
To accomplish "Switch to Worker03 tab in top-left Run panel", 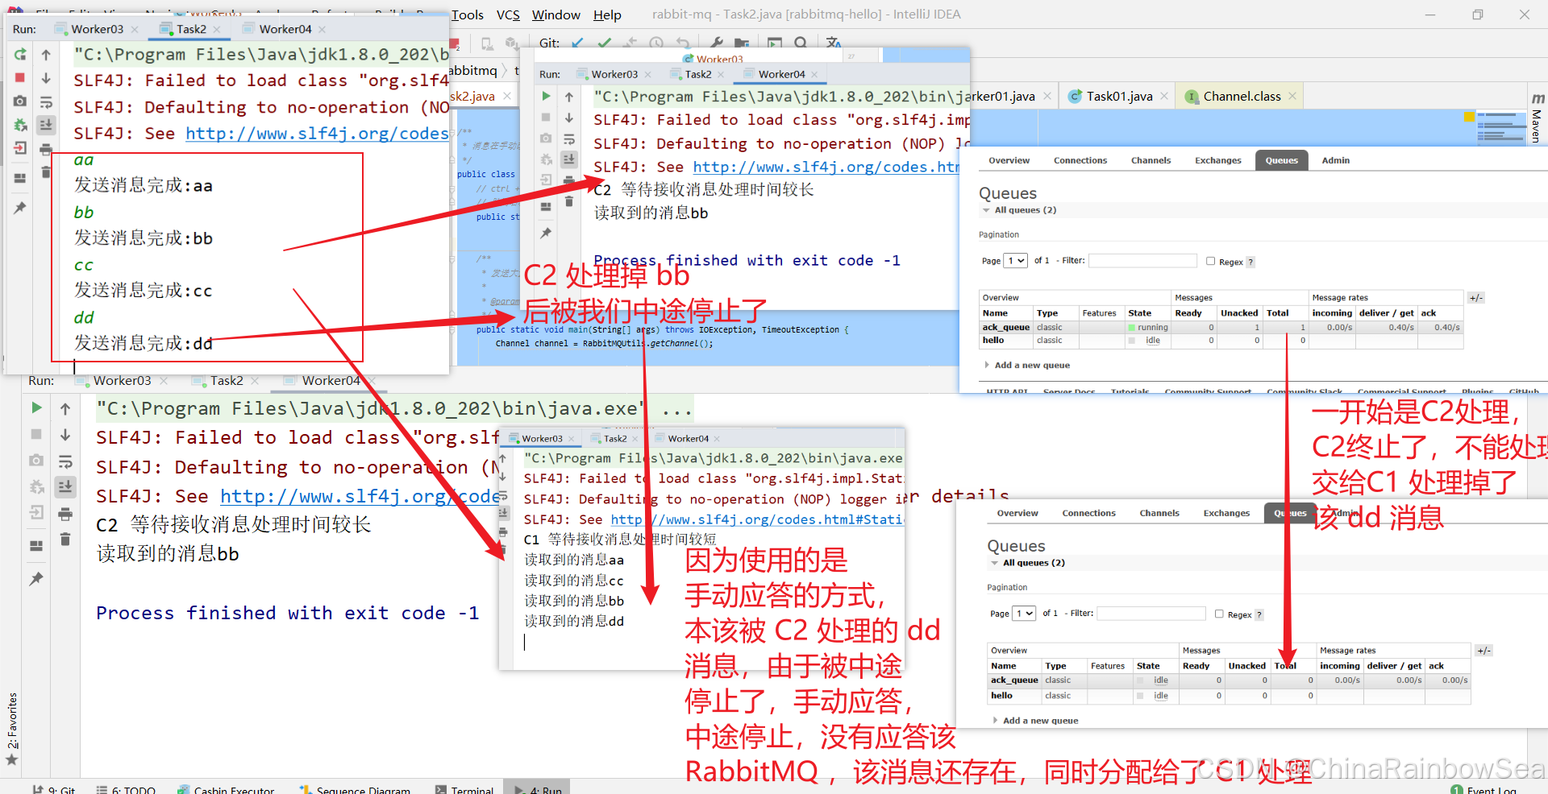I will (97, 29).
